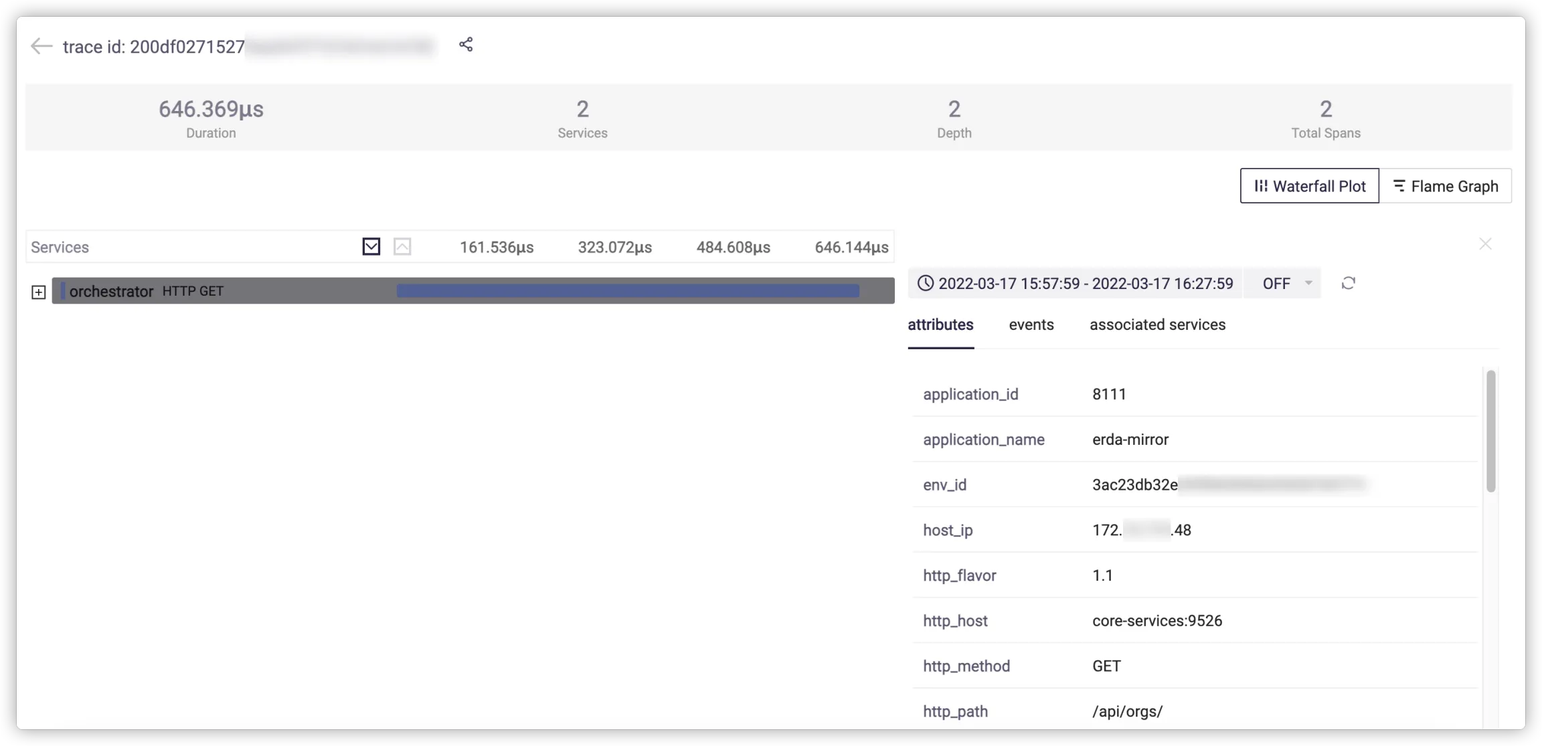
Task: Select the attributes tab
Action: point(940,325)
